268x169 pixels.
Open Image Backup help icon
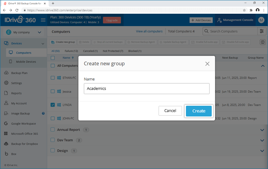(x=43, y=113)
